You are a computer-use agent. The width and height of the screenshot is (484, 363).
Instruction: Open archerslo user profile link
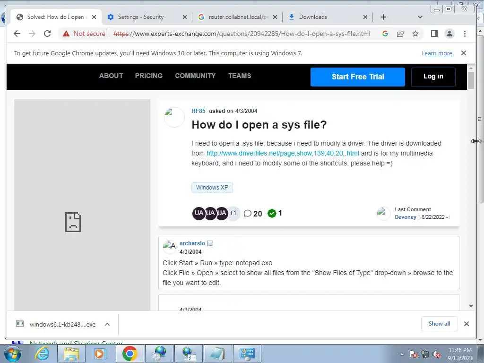coord(192,243)
